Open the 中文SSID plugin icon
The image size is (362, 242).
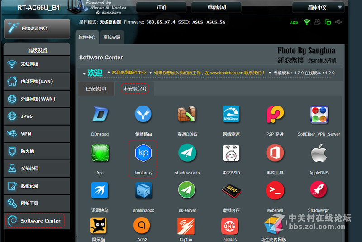point(231,153)
